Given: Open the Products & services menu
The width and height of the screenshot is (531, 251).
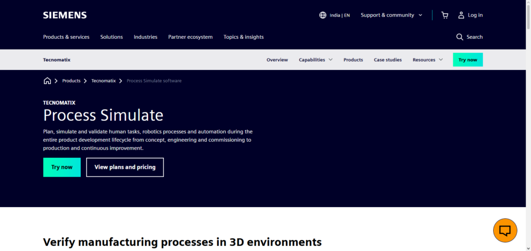Looking at the screenshot, I should coord(66,37).
